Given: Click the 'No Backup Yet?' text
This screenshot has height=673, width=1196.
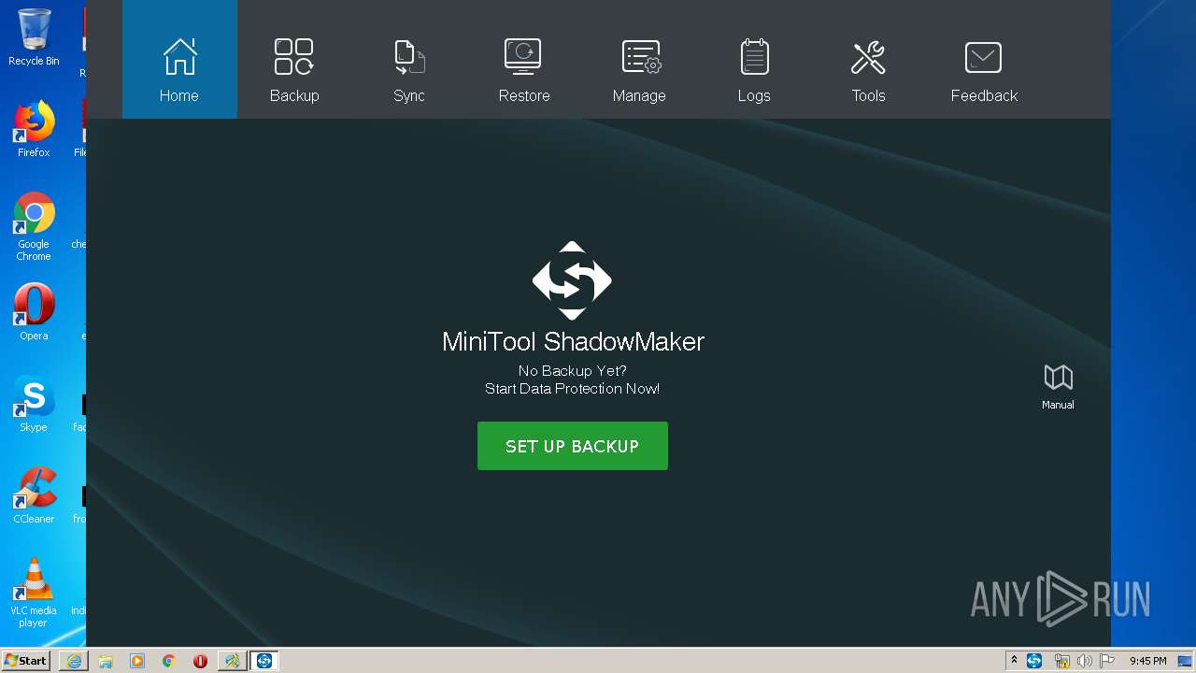Looking at the screenshot, I should pyautogui.click(x=573, y=371).
